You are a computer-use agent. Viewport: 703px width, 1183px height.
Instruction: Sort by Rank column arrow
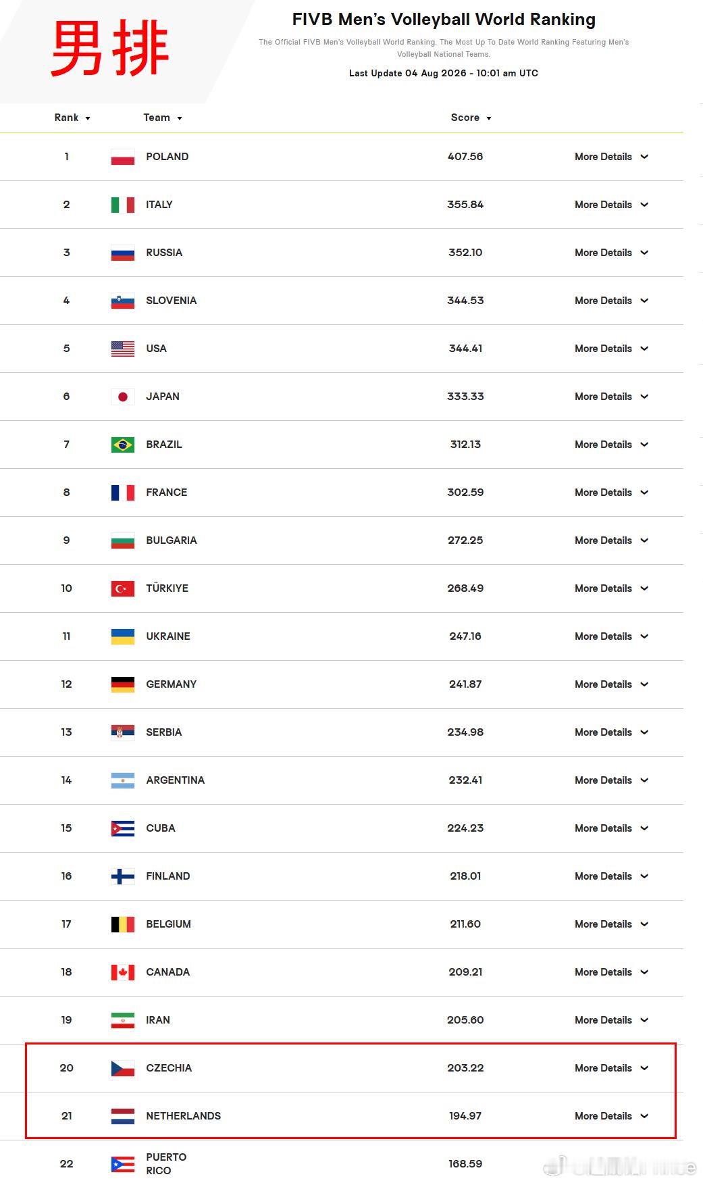(x=88, y=118)
